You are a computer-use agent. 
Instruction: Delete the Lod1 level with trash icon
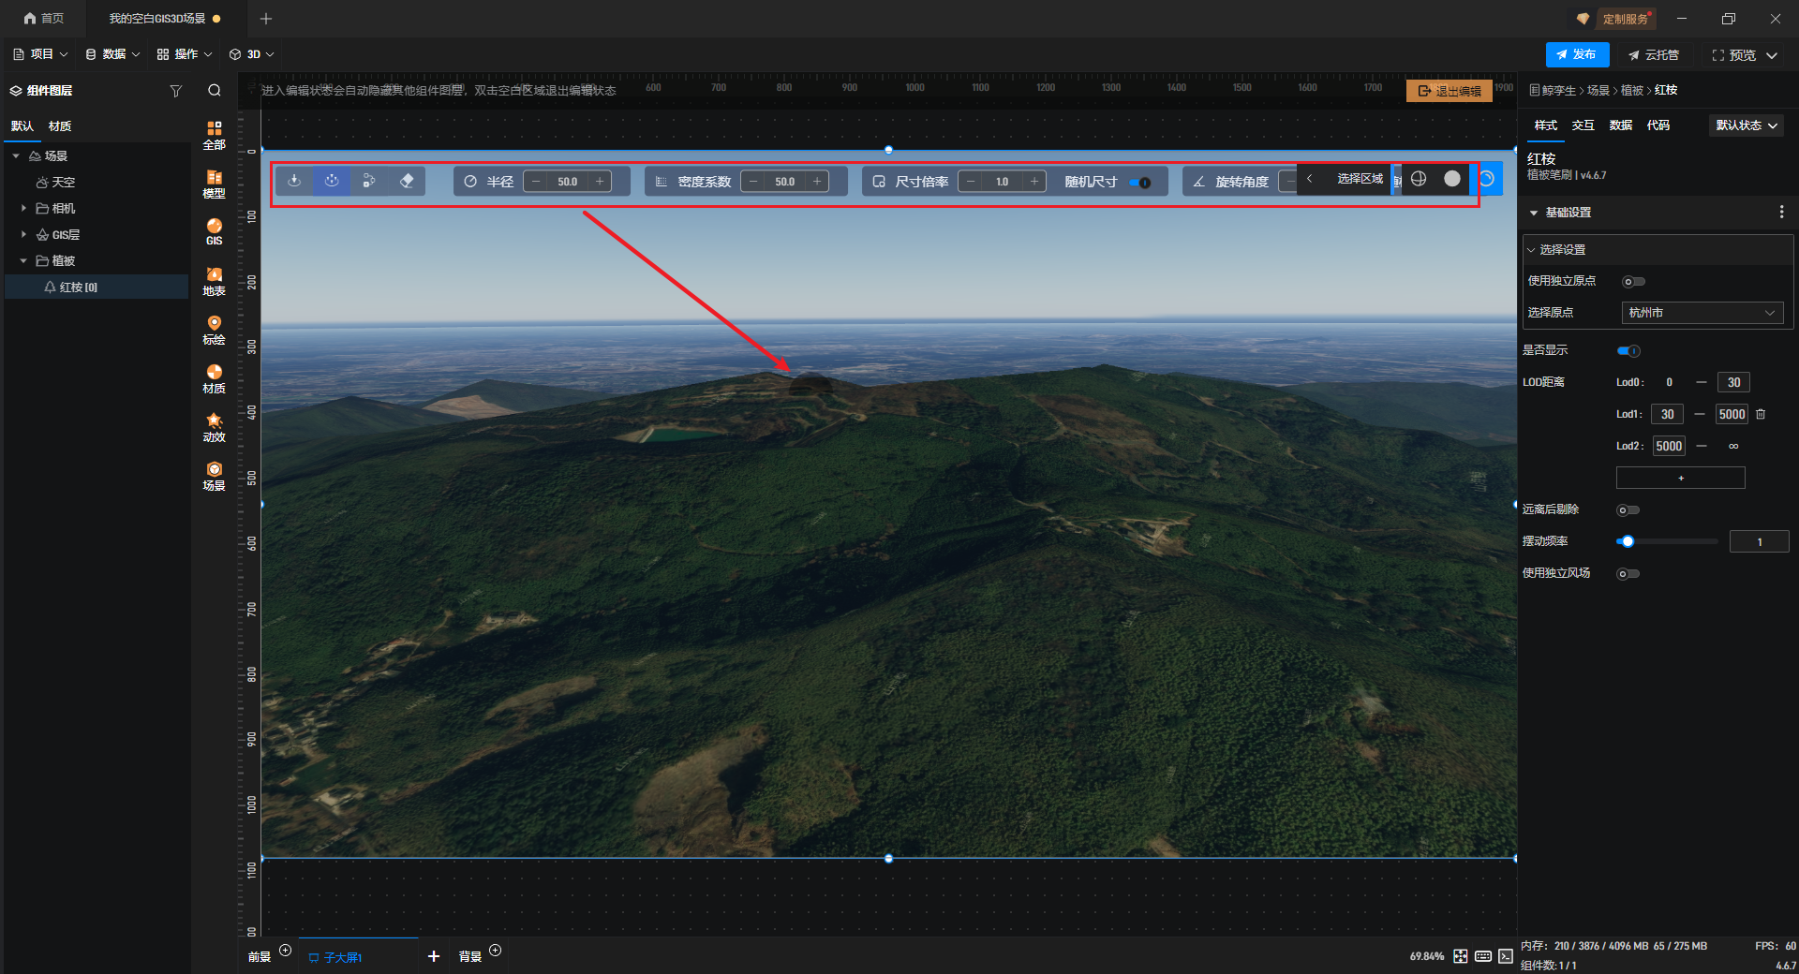1761,414
